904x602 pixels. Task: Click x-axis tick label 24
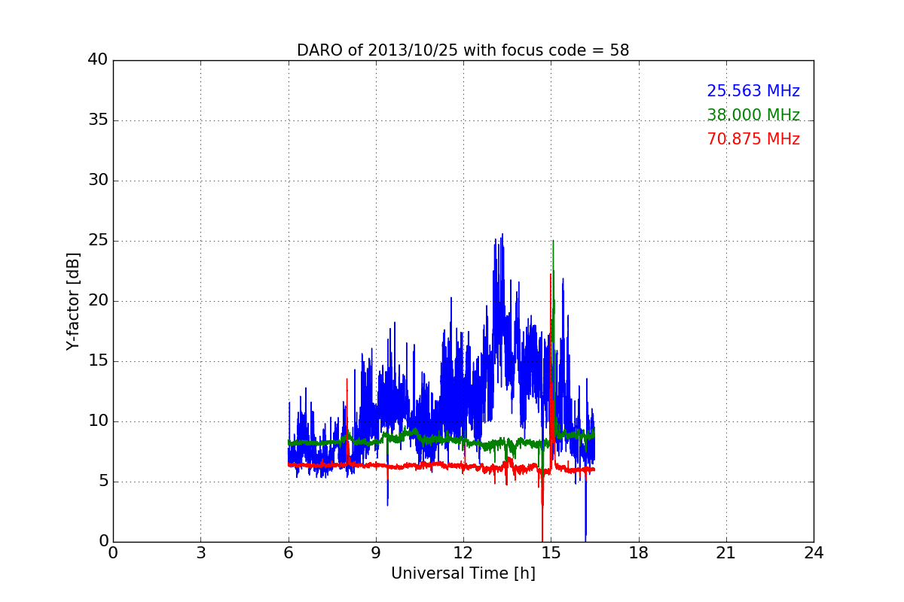click(814, 553)
